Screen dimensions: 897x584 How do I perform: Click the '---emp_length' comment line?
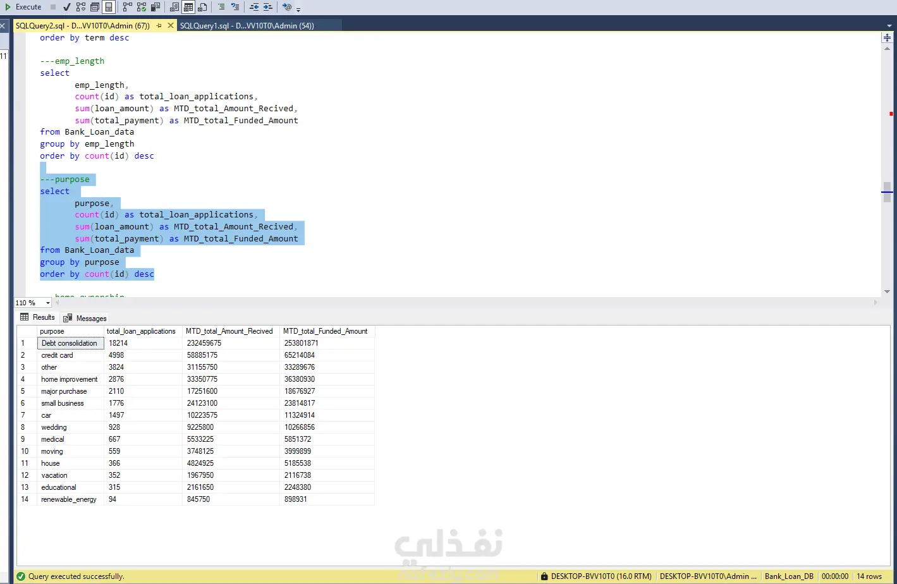coord(72,61)
